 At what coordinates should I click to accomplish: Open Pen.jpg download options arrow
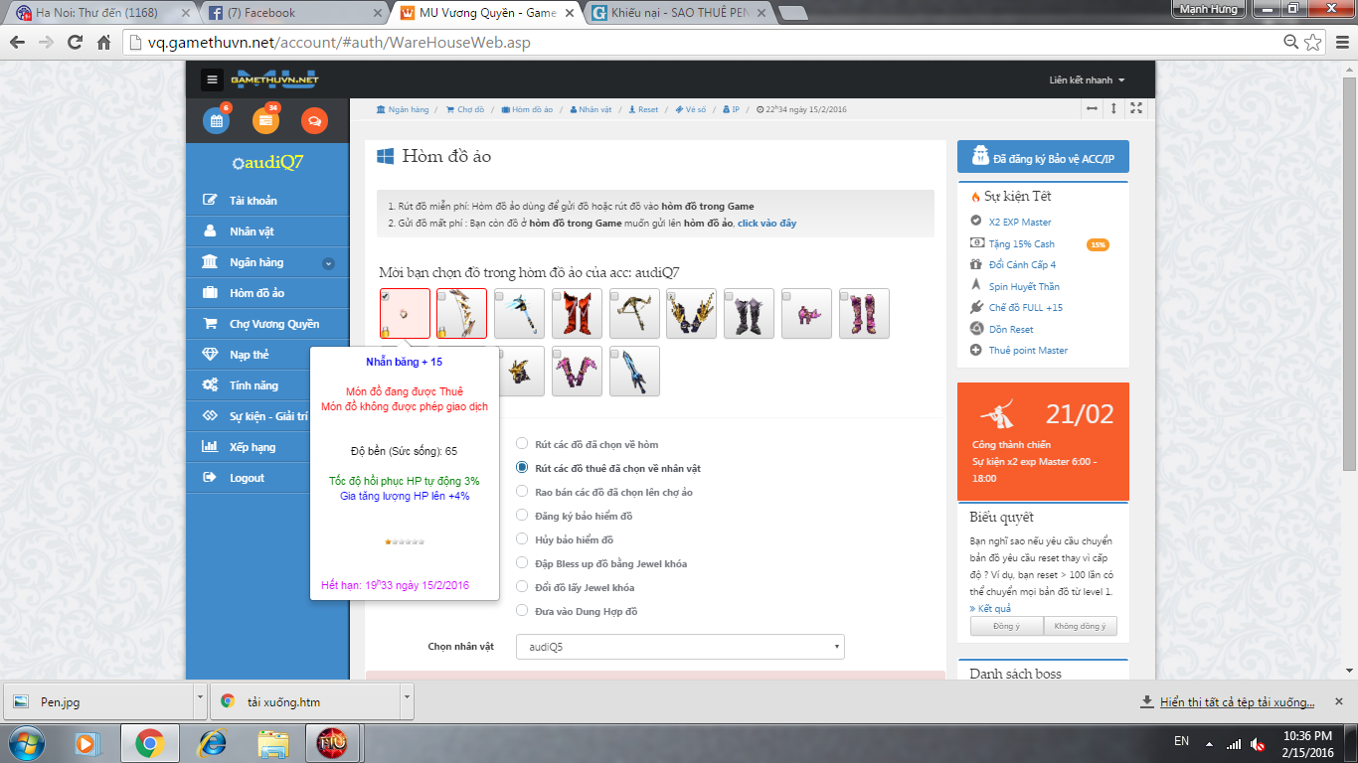coord(201,701)
